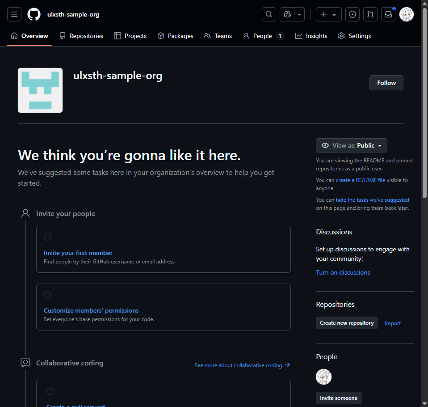Switch to the Projects tab

(x=130, y=36)
